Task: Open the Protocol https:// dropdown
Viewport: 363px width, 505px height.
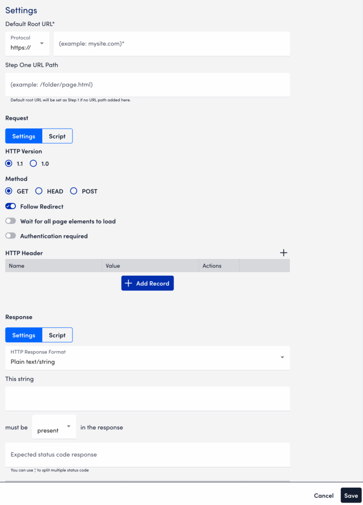Action: tap(28, 43)
